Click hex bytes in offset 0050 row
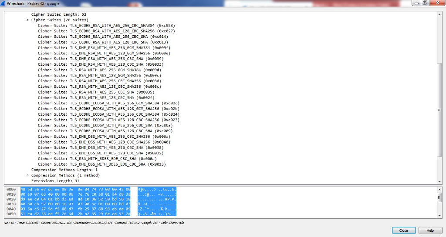 point(75,214)
